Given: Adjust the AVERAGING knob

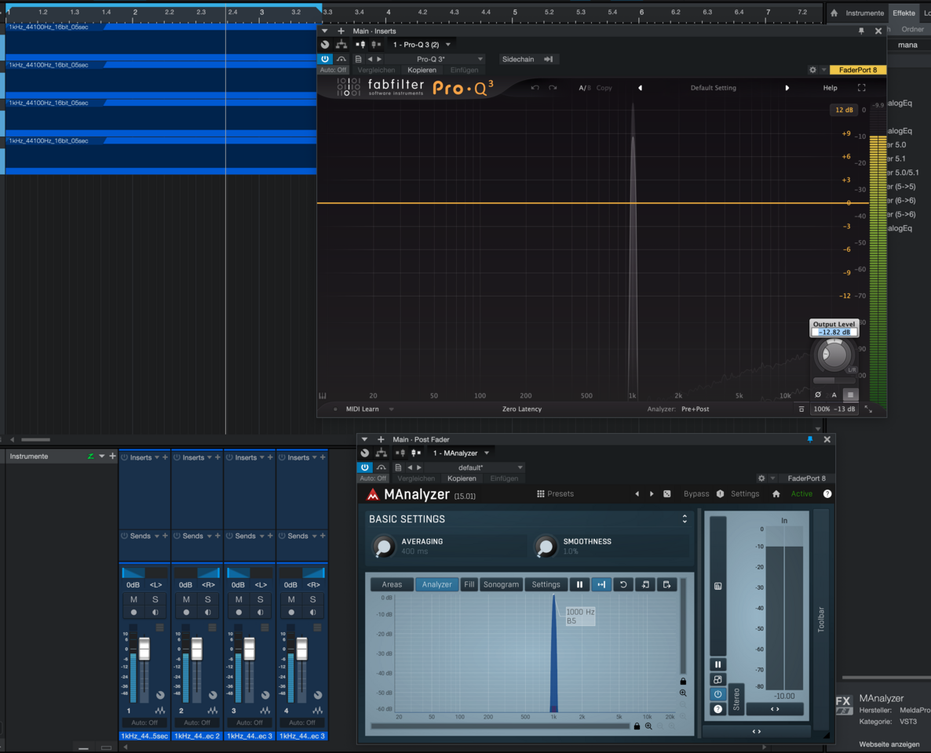Looking at the screenshot, I should (x=384, y=547).
